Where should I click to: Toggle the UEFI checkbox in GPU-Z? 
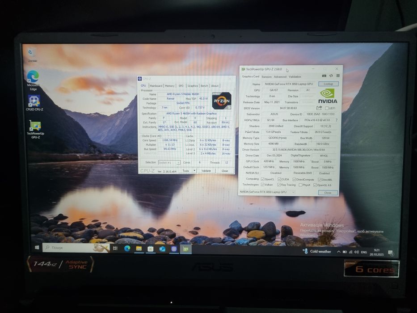coord(327,108)
